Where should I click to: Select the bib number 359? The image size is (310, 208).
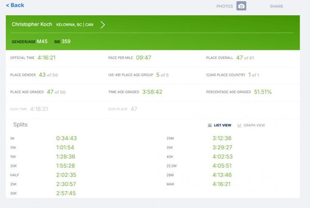point(66,42)
